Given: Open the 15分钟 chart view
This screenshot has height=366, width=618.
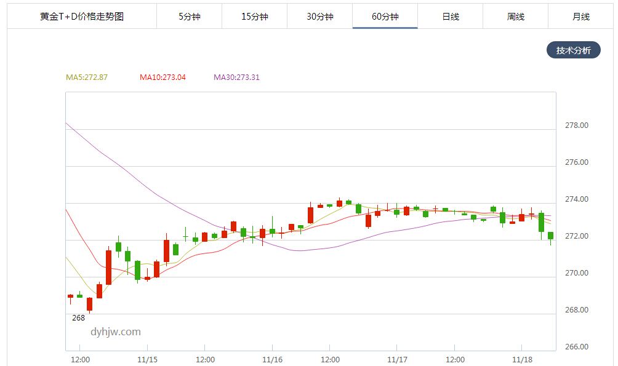Looking at the screenshot, I should [255, 17].
